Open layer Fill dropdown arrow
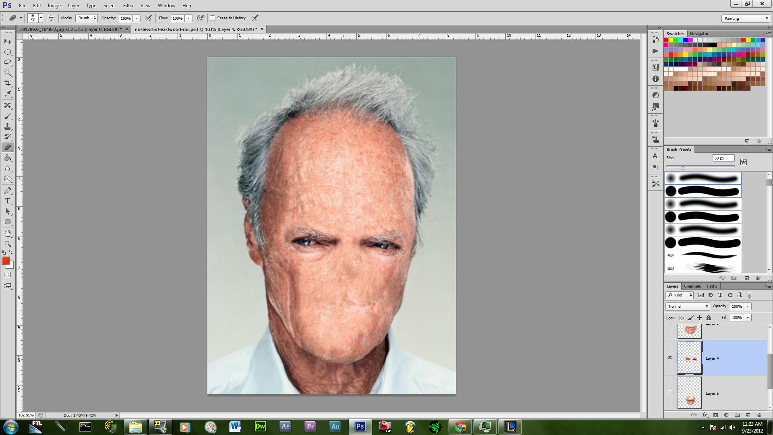 pos(748,318)
